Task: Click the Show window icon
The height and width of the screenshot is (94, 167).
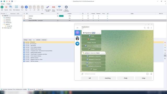Action: pyautogui.click(x=10, y=7)
